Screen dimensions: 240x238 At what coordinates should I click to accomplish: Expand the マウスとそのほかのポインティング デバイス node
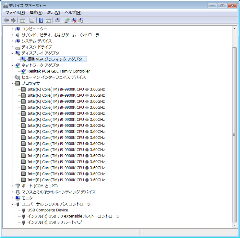click(13, 192)
